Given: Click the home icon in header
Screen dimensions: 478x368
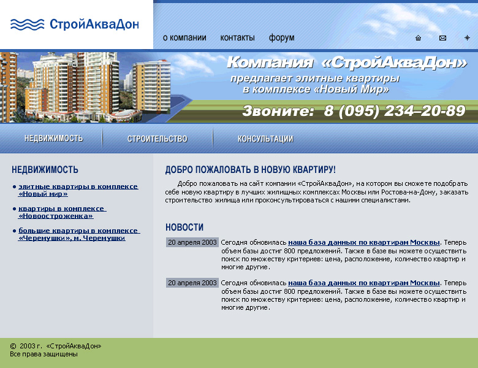Looking at the screenshot, I should point(418,38).
